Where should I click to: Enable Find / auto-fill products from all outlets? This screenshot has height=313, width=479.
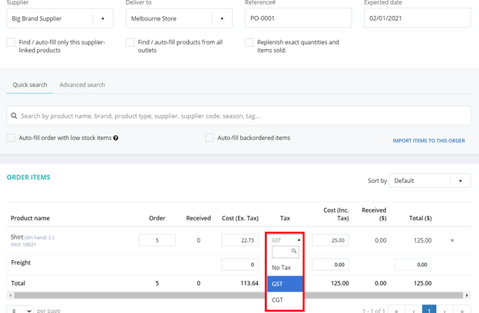click(130, 42)
